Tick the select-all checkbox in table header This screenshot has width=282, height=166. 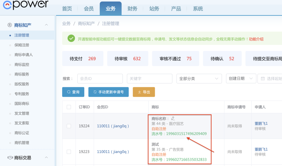(x=69, y=107)
